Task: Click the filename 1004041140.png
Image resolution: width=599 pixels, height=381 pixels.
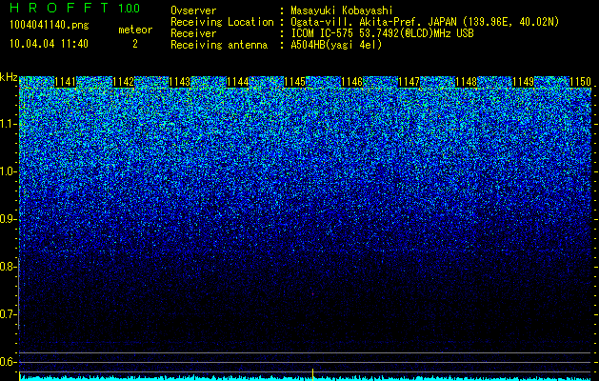Action: 49,26
